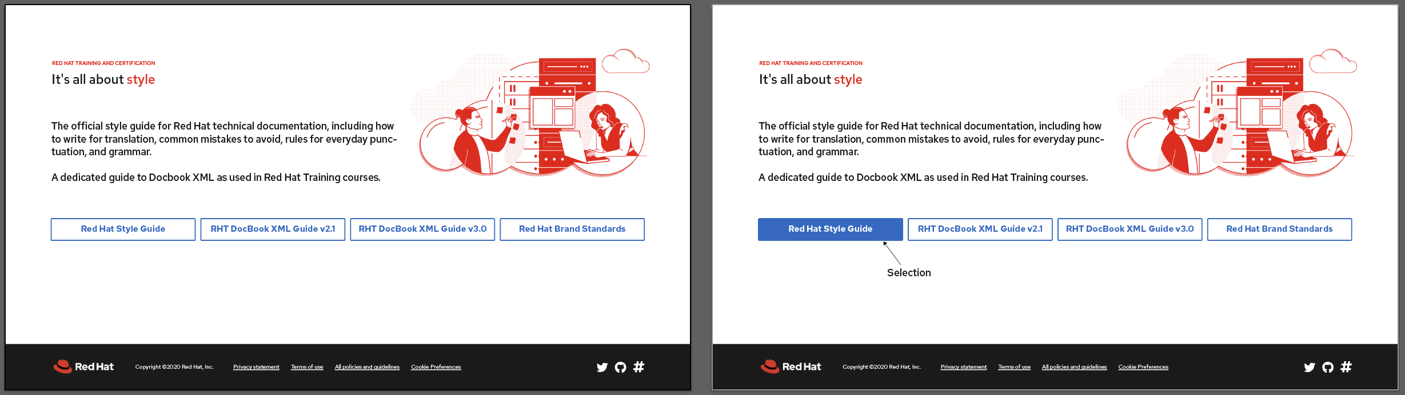Screen dimensions: 1405x395
Task: Open All policies and guidelines in left footer
Action: (x=367, y=367)
